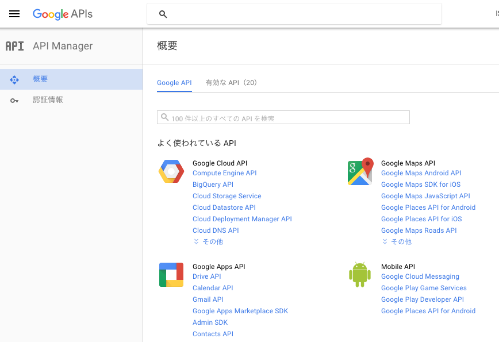Expand その他 under Google Cloud API

tap(208, 241)
